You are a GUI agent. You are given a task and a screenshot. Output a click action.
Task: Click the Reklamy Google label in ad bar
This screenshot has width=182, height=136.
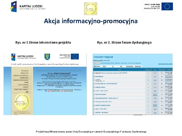tap(97, 66)
